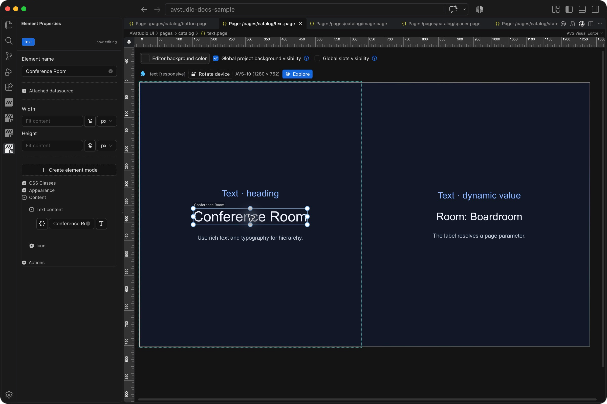Click Create element mode button

pyautogui.click(x=69, y=170)
